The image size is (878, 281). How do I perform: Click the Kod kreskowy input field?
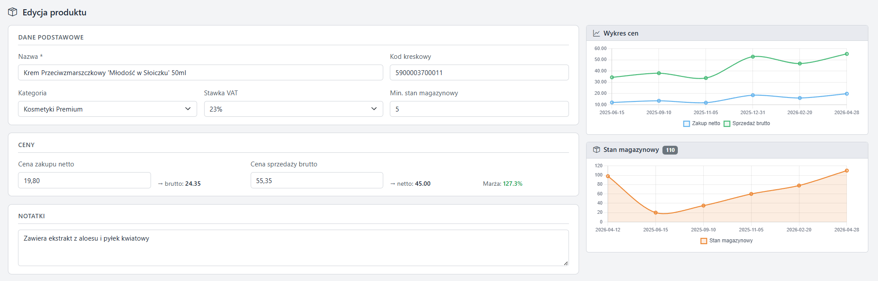tap(479, 72)
